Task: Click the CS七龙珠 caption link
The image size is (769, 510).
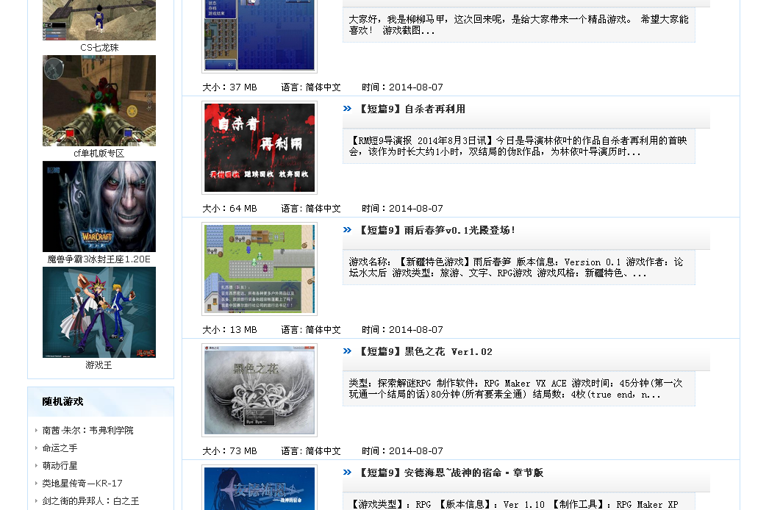Action: (x=99, y=48)
